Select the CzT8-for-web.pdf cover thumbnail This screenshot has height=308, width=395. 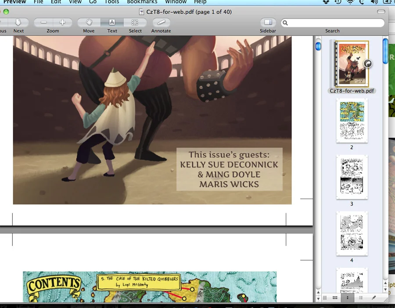point(352,64)
